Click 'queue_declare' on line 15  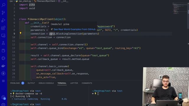(x=71, y=56)
